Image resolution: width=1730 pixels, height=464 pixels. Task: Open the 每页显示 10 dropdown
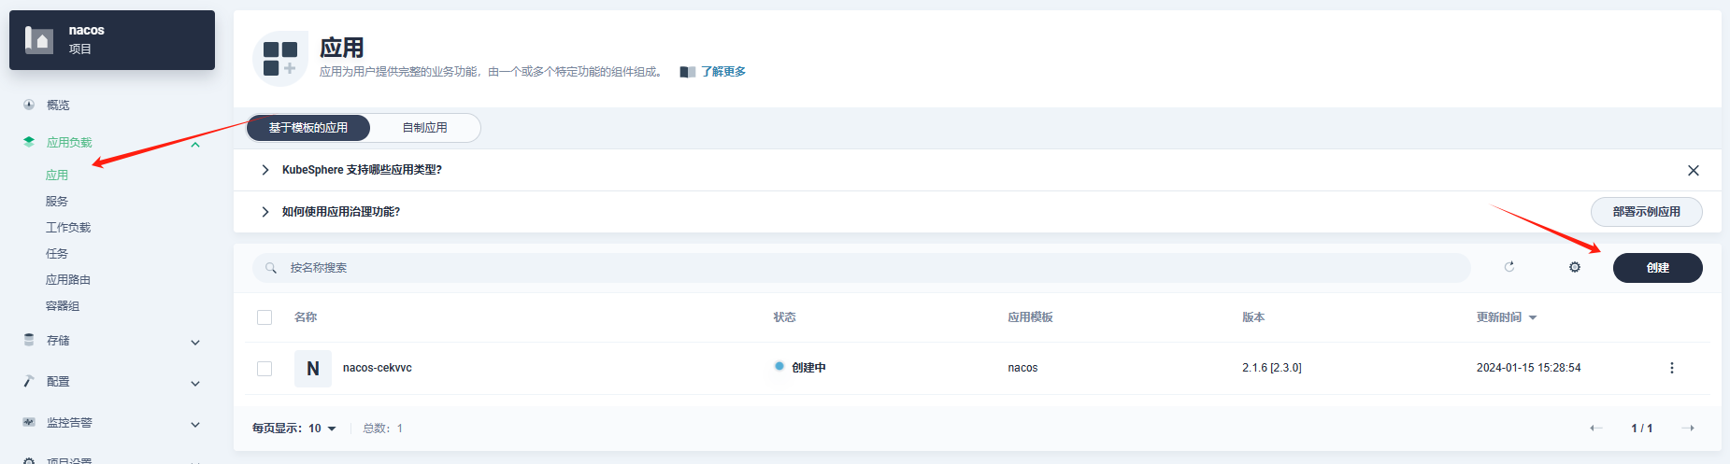point(322,429)
